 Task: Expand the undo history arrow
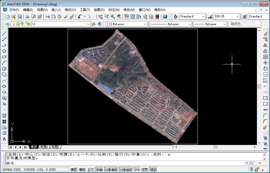[84, 17]
